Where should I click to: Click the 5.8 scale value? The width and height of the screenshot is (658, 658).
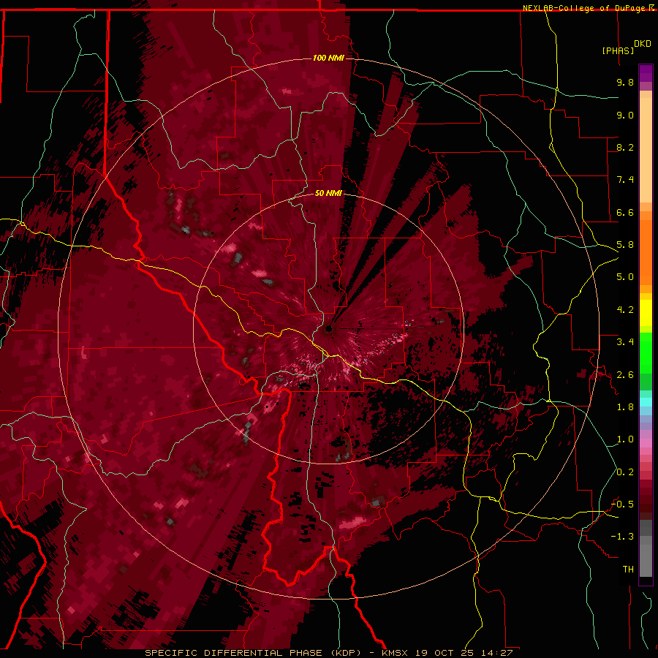(625, 245)
